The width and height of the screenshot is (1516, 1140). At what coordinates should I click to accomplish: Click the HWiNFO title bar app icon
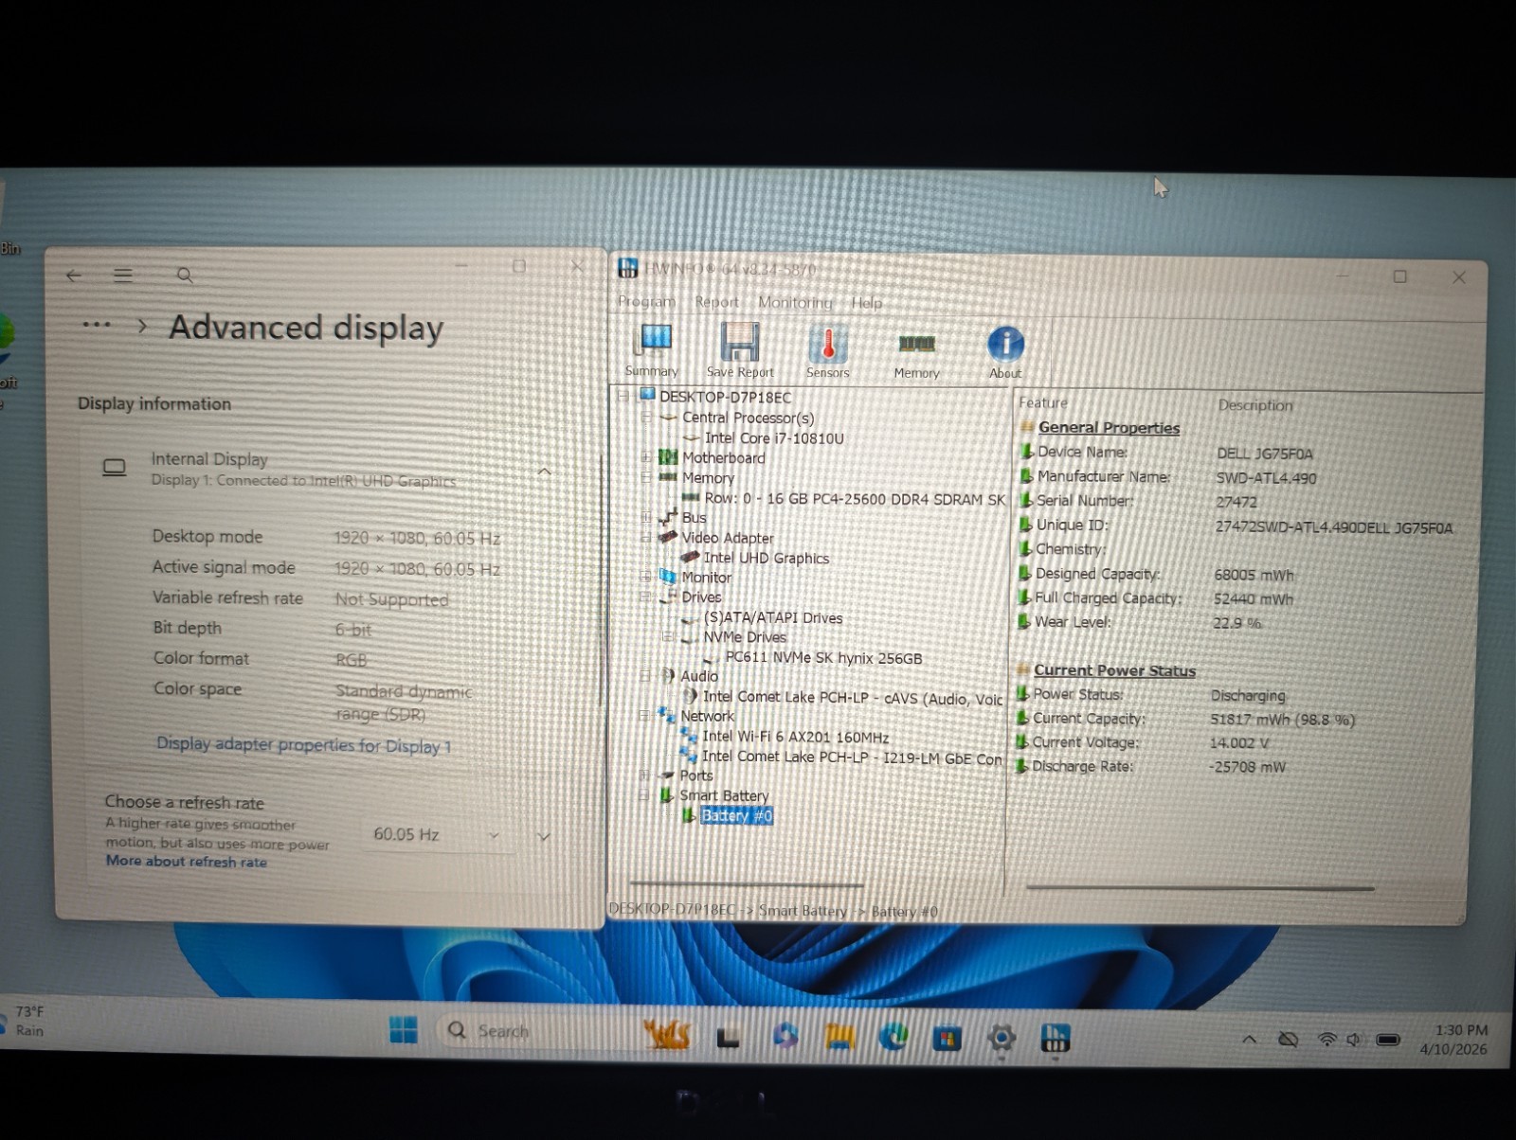tap(627, 269)
